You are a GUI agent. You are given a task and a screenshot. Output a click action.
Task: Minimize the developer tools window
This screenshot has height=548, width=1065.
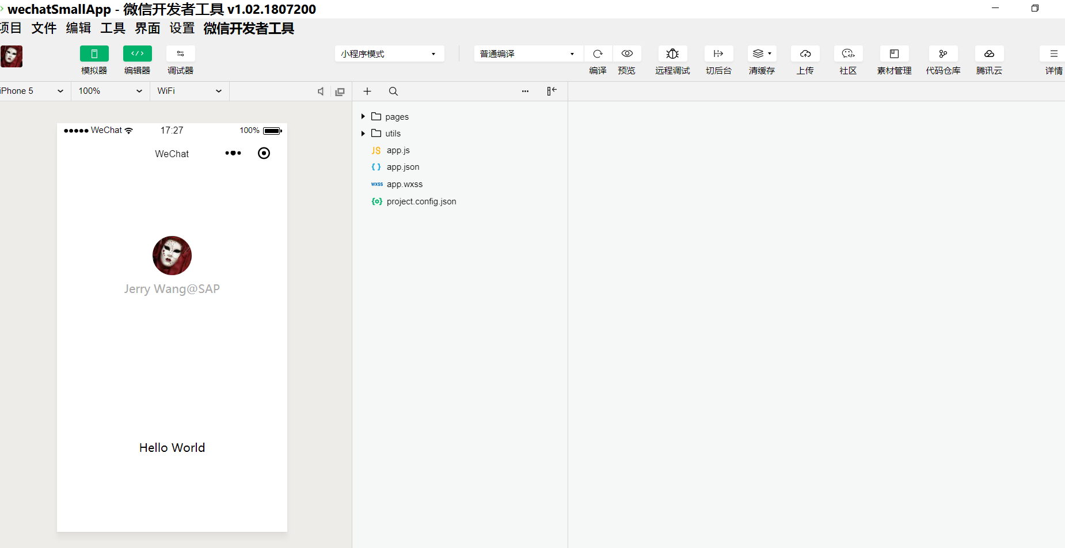coord(995,8)
